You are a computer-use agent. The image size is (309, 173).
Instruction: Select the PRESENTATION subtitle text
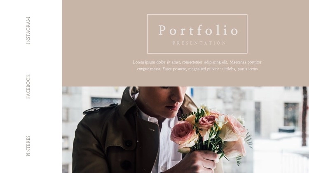(199, 43)
